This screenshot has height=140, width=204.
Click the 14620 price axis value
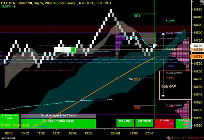[x=198, y=102]
